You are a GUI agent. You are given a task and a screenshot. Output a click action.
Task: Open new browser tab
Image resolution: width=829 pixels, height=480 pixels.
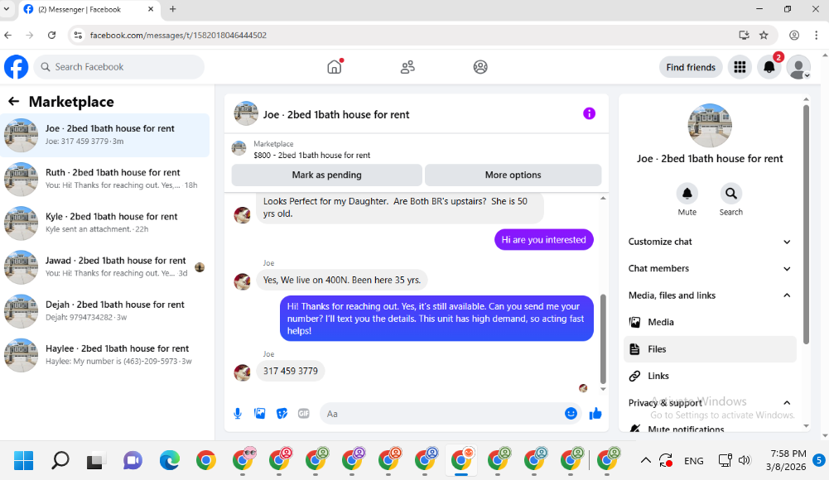tap(172, 9)
